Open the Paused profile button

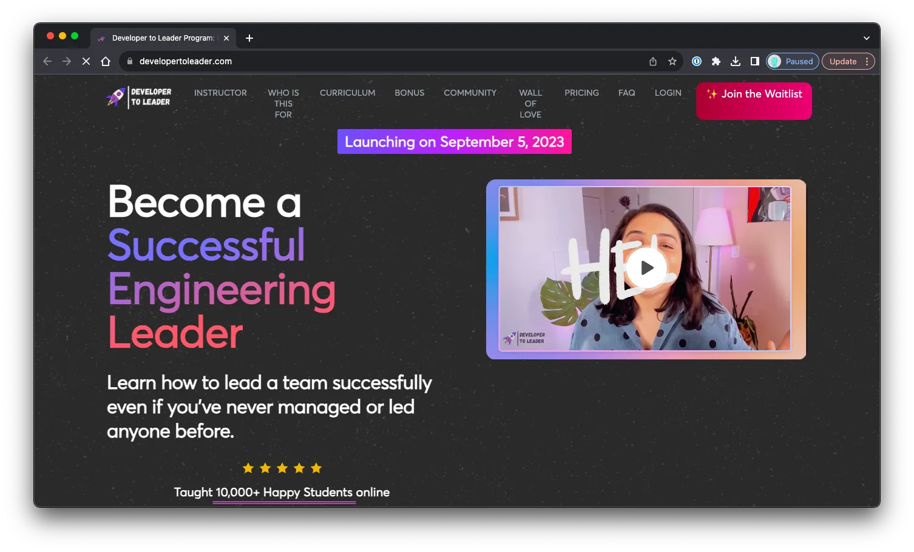[x=793, y=61]
